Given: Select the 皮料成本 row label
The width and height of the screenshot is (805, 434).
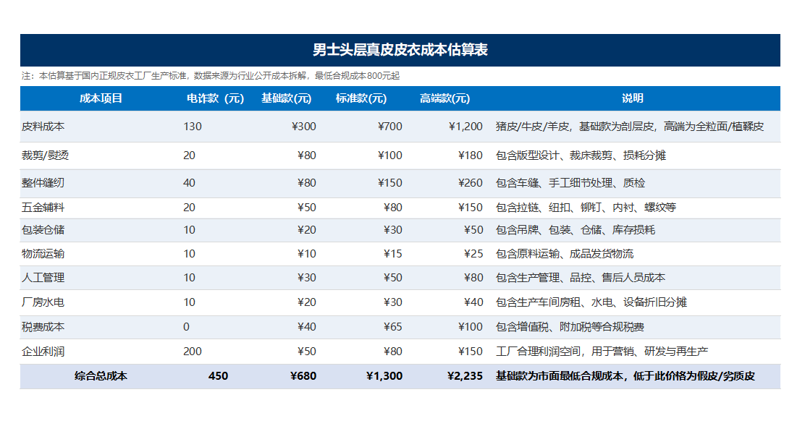Looking at the screenshot, I should click(x=43, y=127).
